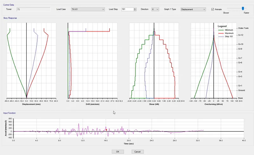Open the Direction X dropdown
Image resolution: width=254 pixels, height=155 pixels.
(x=155, y=10)
